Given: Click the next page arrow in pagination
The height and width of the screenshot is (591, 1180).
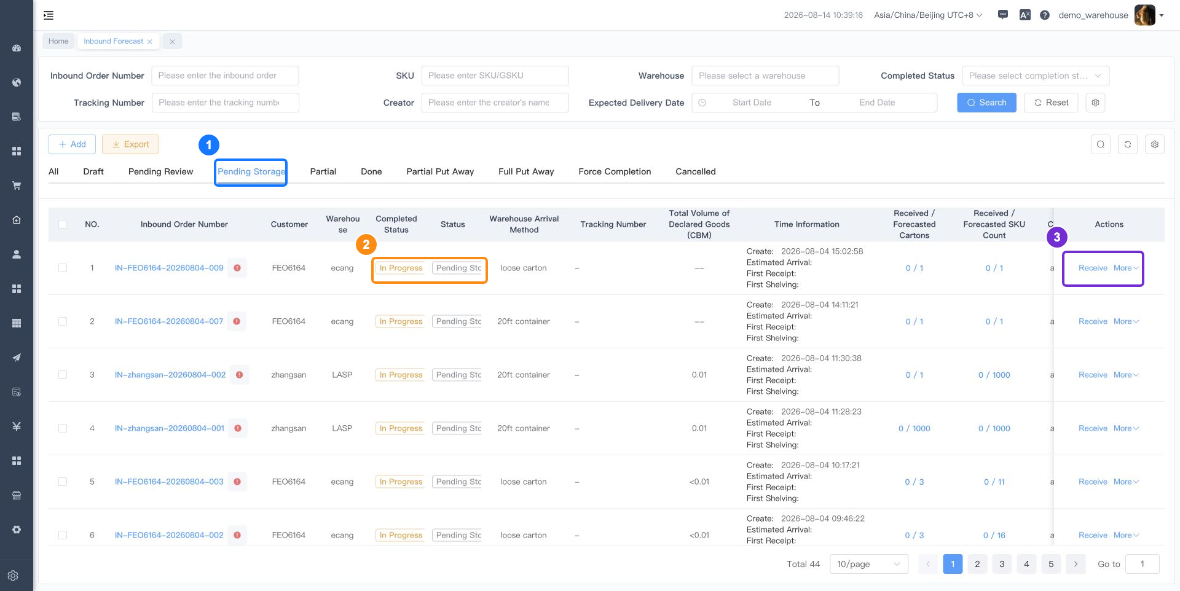Looking at the screenshot, I should pos(1076,564).
